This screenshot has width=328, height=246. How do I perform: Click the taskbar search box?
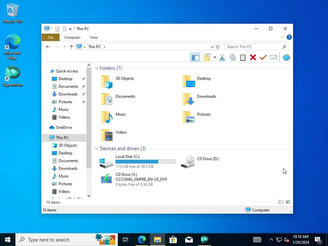click(x=67, y=240)
